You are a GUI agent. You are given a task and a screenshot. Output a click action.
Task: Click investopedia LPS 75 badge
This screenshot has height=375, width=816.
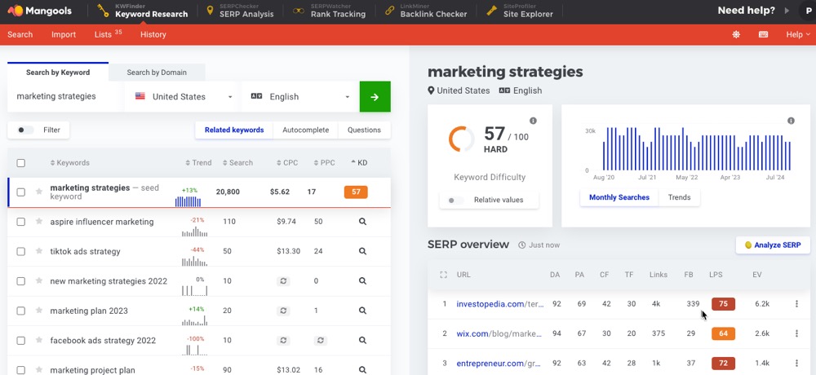click(x=723, y=304)
